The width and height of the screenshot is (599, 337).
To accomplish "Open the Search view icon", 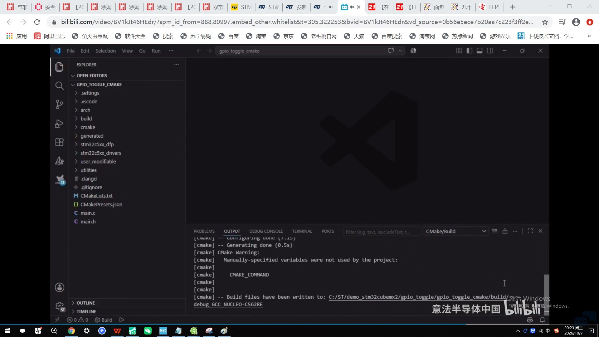I will (59, 85).
